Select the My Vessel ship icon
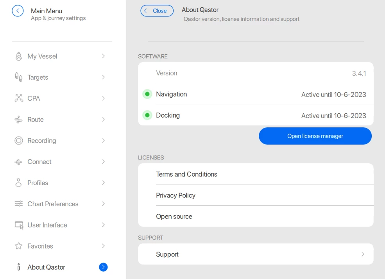This screenshot has width=385, height=279. pos(18,56)
